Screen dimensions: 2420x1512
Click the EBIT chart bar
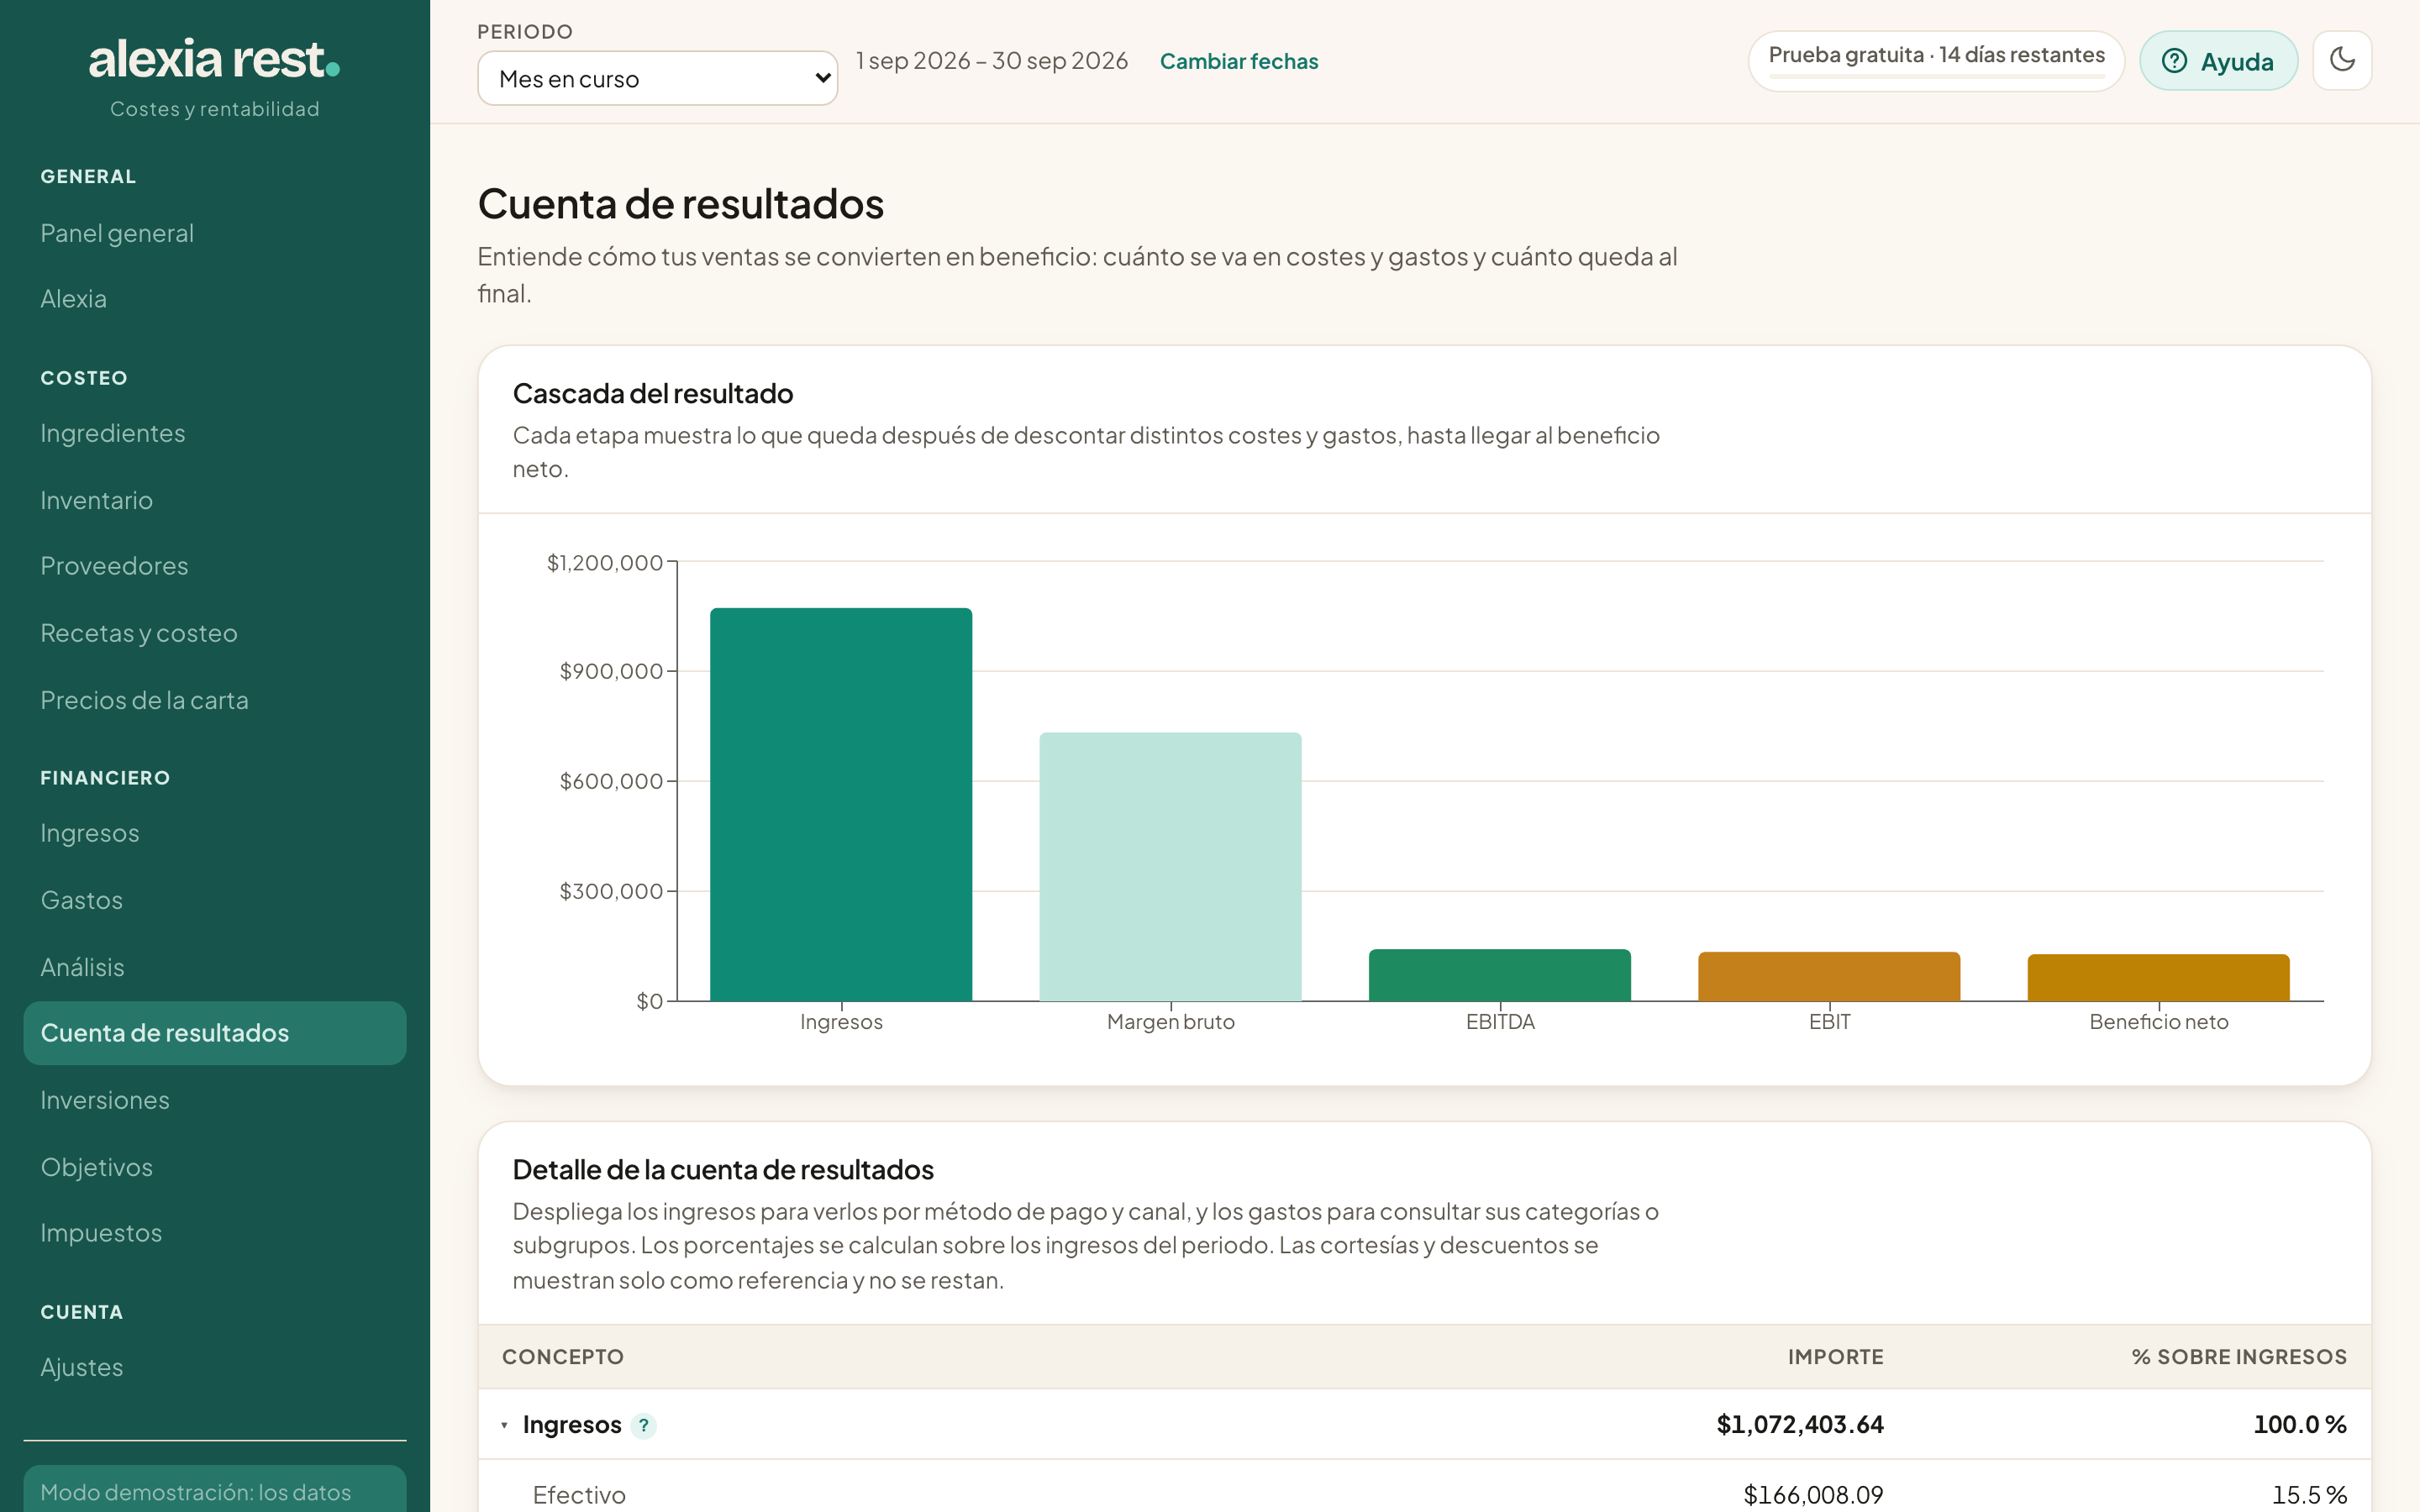pos(1829,977)
